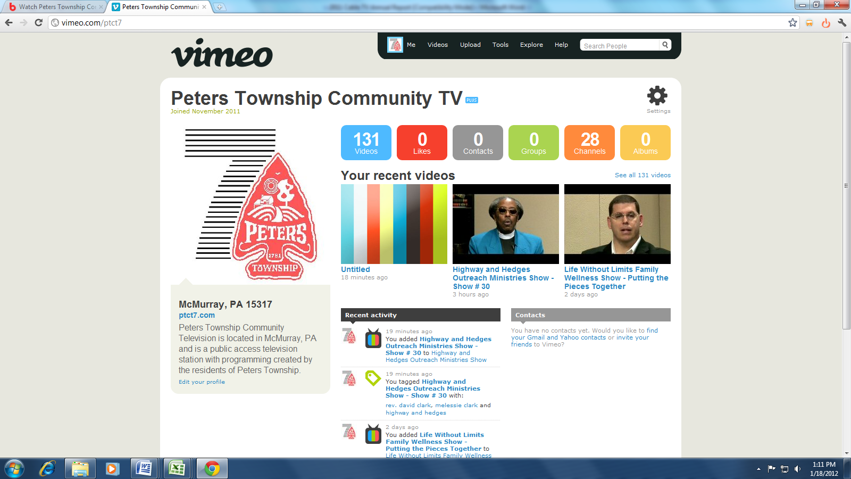Open Windows Explorer from the taskbar
This screenshot has height=479, width=851.
point(80,468)
